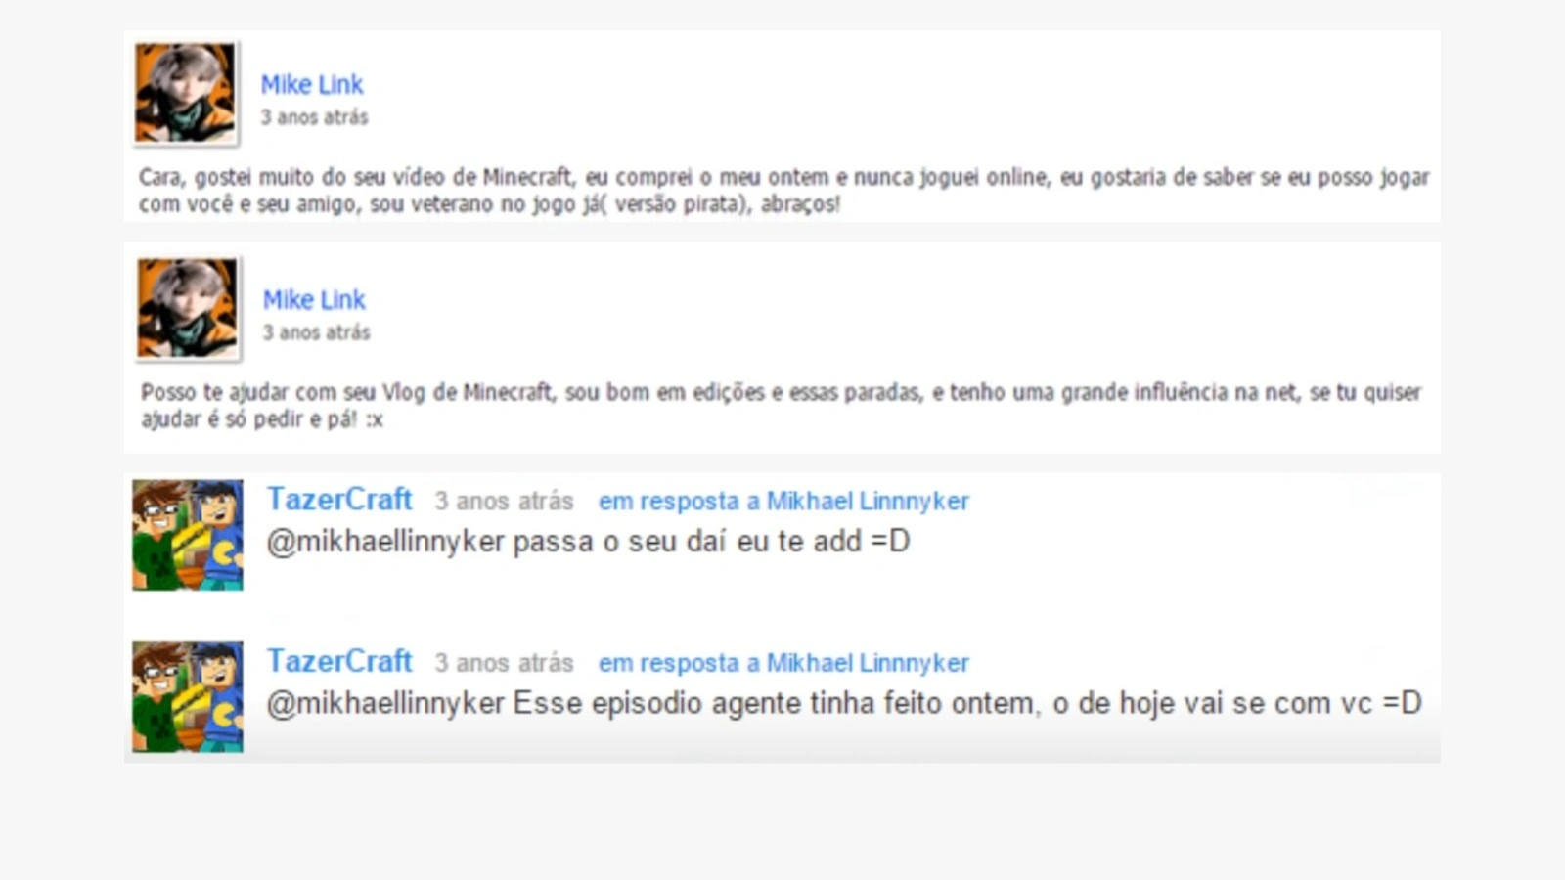The image size is (1565, 880).
Task: Open Mike Link name above 'Posso te ajudar' comment
Action: [x=314, y=300]
